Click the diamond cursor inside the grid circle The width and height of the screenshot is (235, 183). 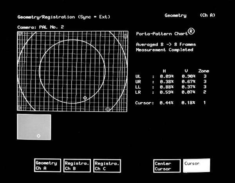(x=85, y=98)
